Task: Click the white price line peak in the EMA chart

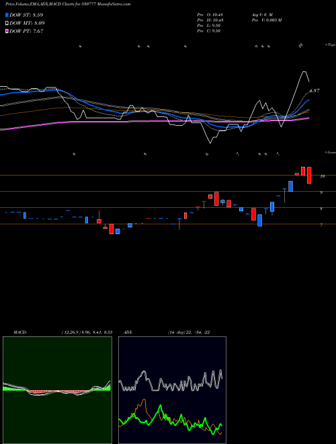Action: (x=304, y=72)
